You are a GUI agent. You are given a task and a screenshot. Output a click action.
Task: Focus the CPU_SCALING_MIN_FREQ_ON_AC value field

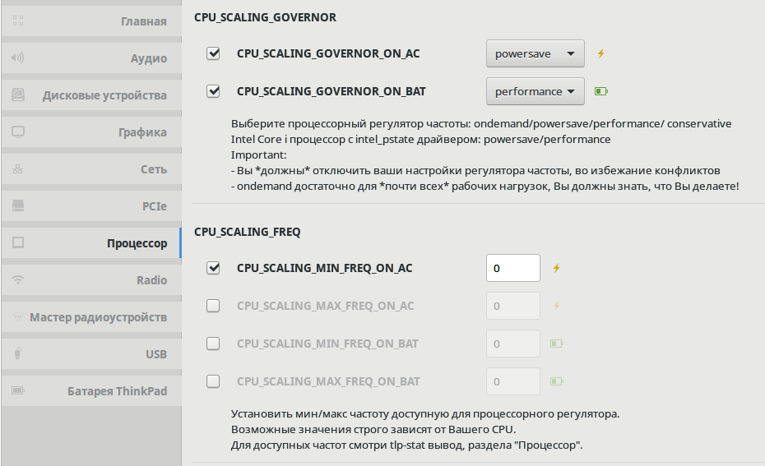pos(513,268)
